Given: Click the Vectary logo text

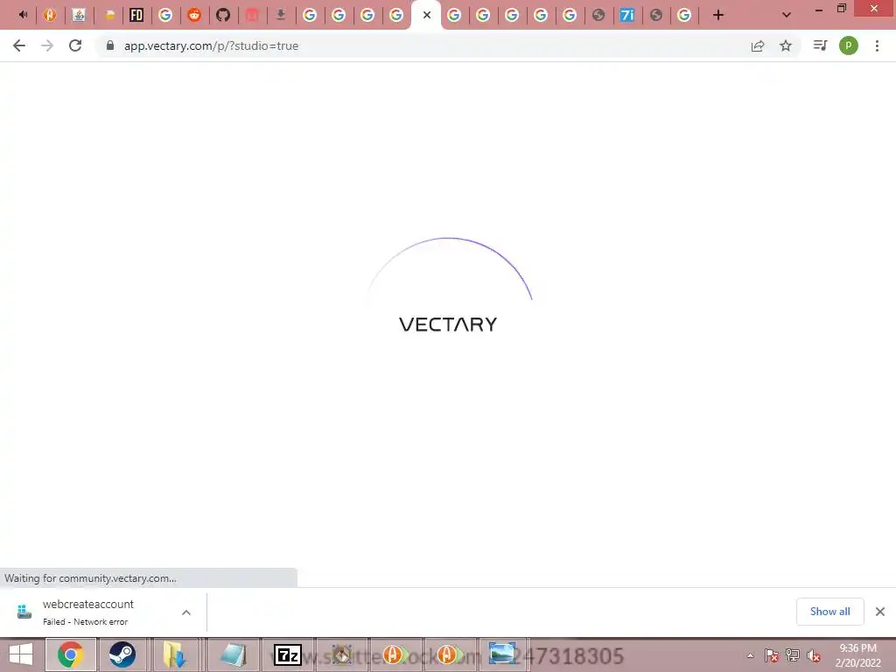Looking at the screenshot, I should point(448,325).
